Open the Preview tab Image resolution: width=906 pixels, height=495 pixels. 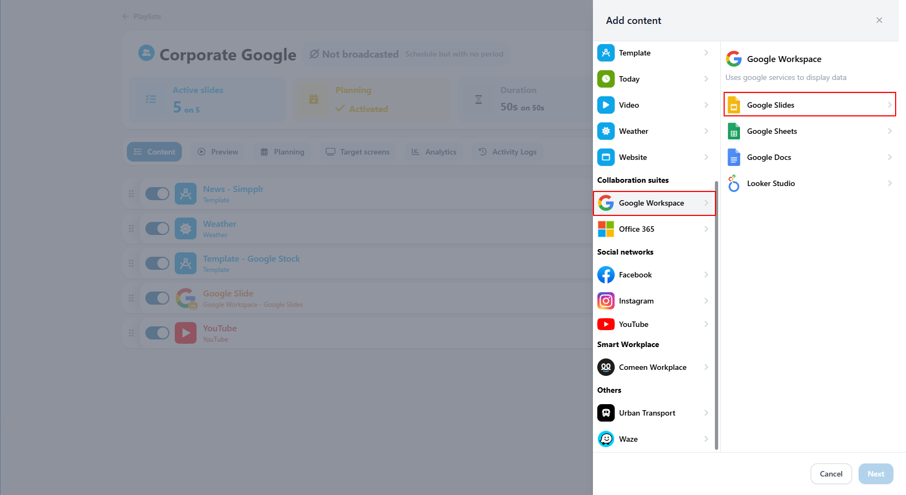click(218, 152)
